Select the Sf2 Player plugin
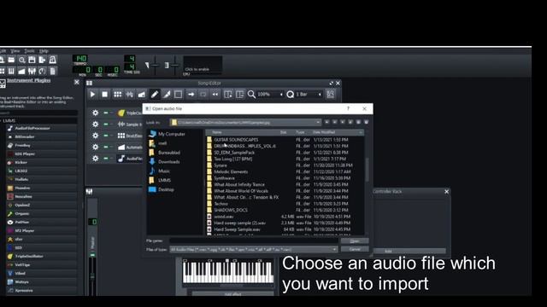Screen dimensions: 547x307 42,230
